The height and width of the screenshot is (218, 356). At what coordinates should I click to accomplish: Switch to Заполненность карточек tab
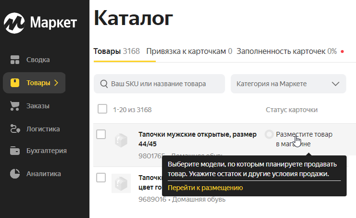[x=286, y=51]
